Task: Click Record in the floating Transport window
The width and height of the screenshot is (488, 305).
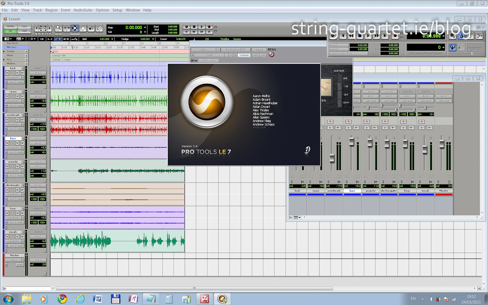Action: pyautogui.click(x=395, y=36)
